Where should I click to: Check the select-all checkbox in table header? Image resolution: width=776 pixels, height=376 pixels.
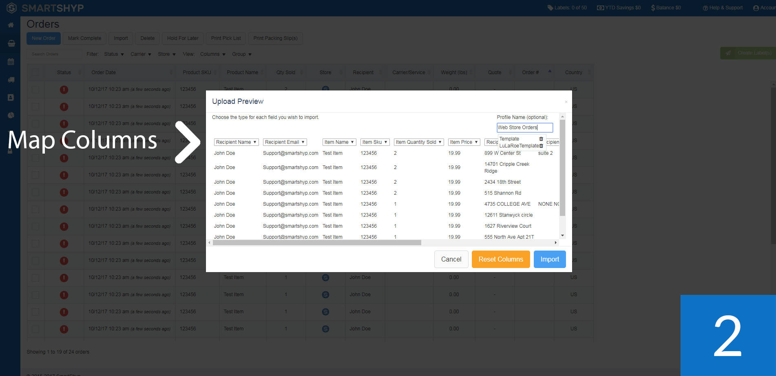35,72
